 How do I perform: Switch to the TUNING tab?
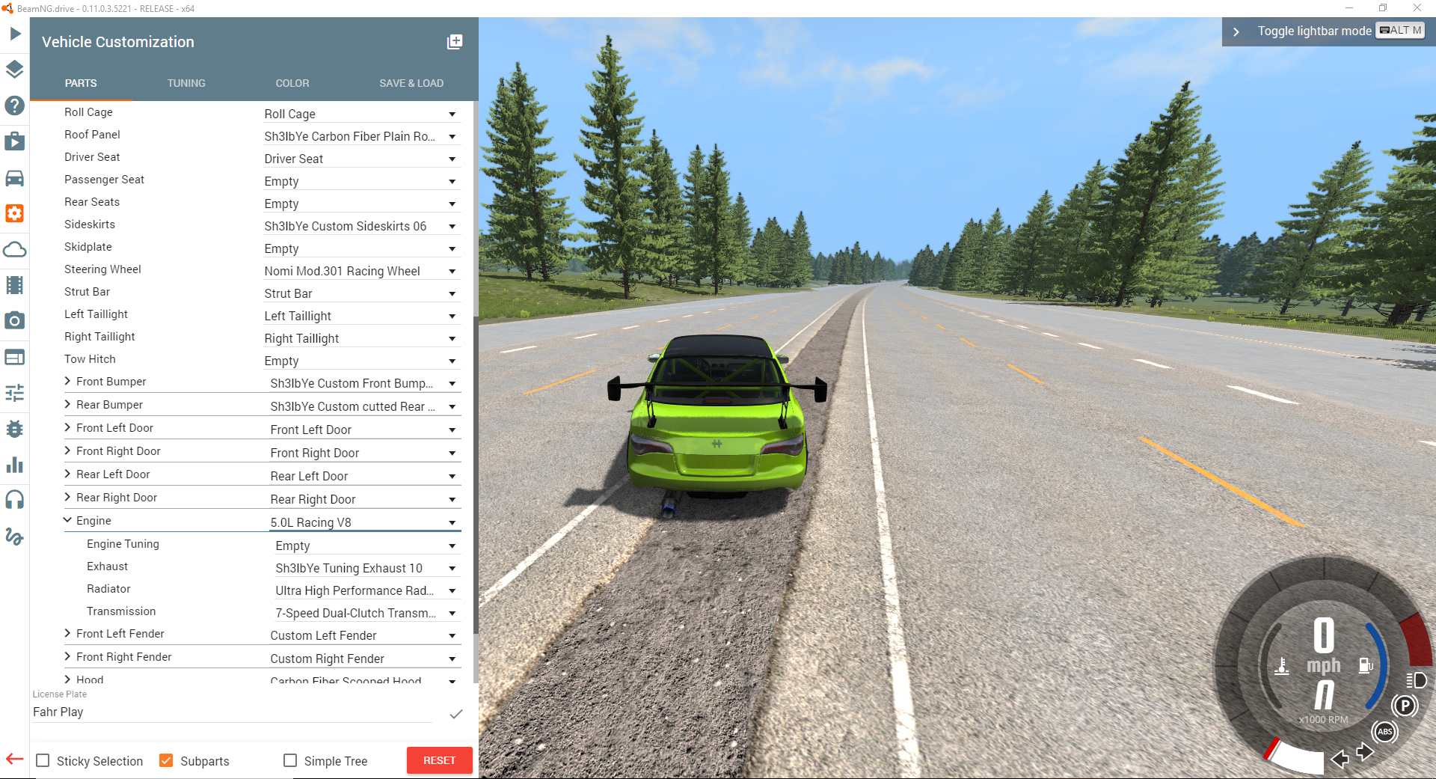pos(186,83)
